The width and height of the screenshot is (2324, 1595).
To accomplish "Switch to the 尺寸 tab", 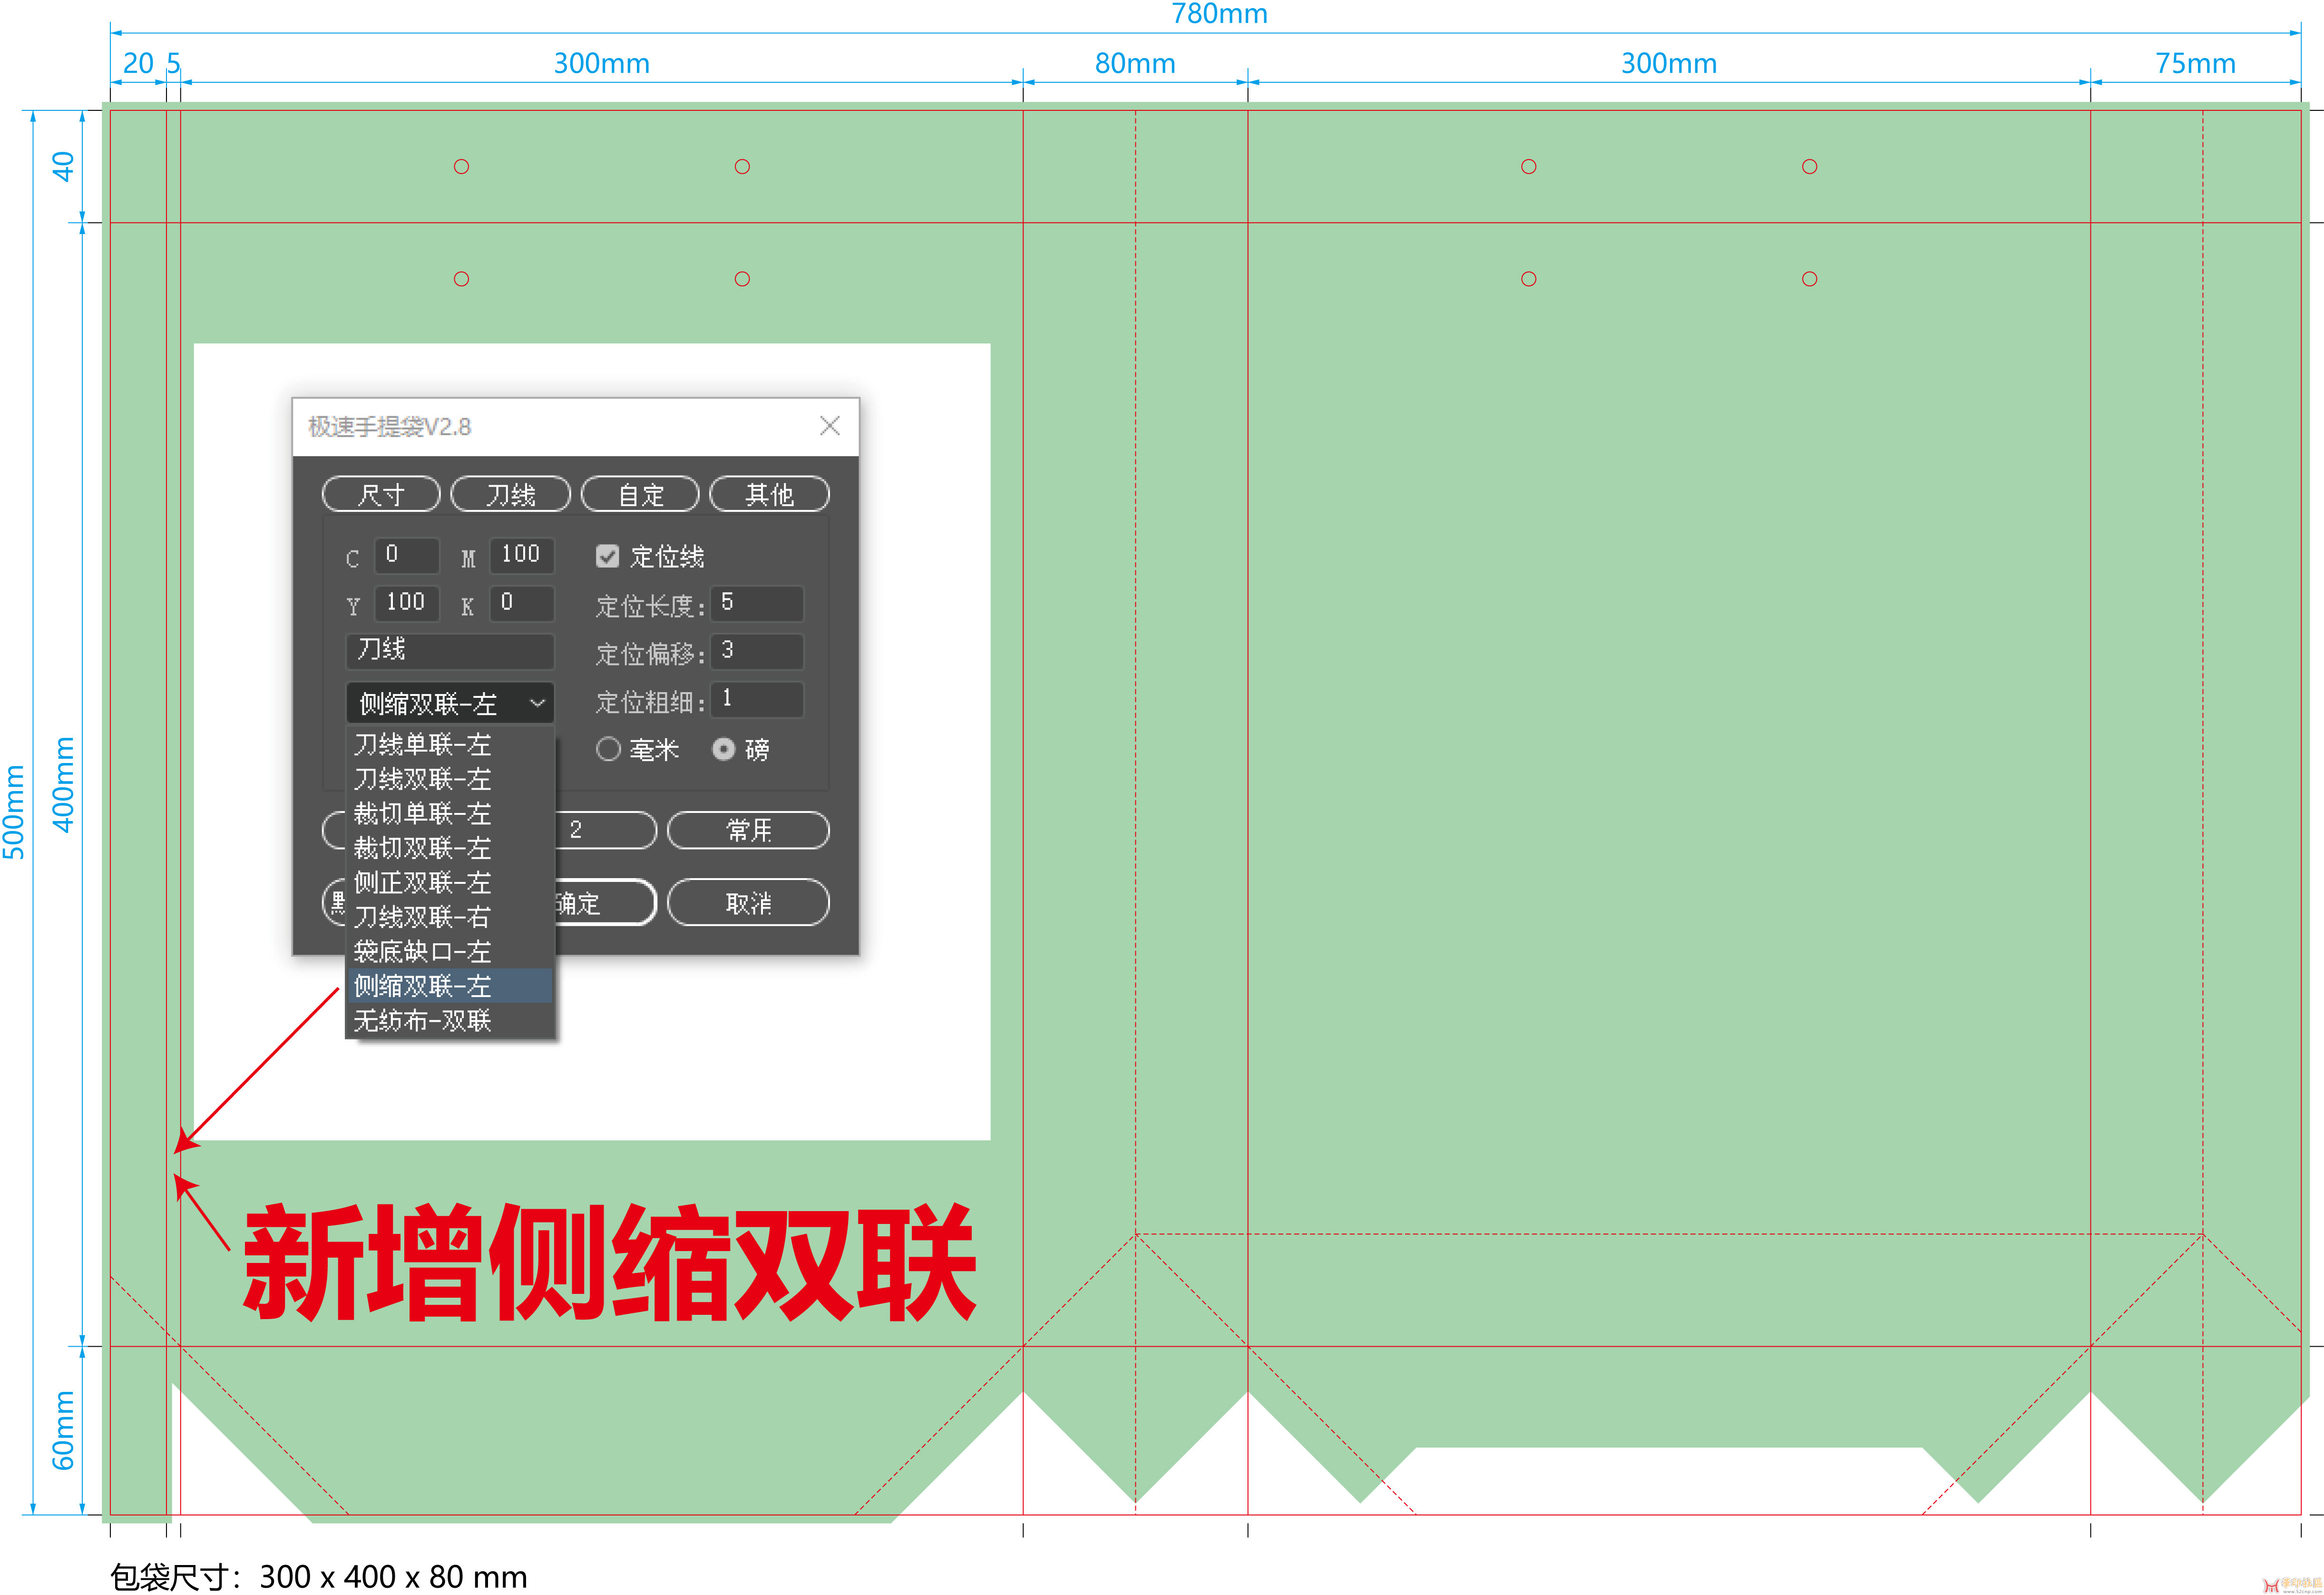I will 381,494.
